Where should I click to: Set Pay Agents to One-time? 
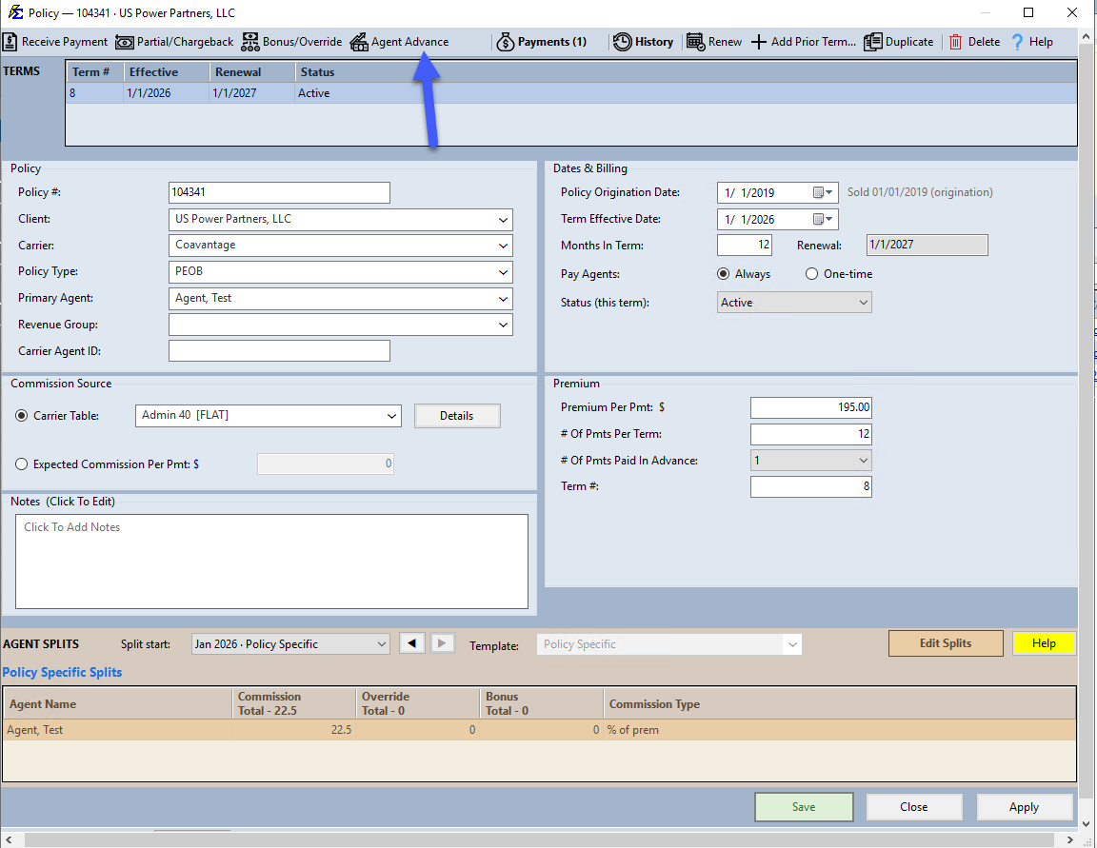[x=811, y=274]
